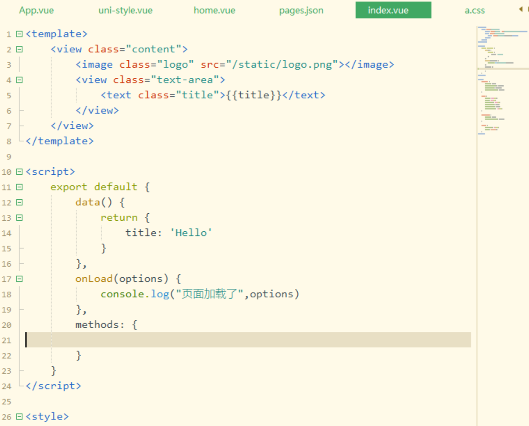Collapse the style block on line 26
The image size is (529, 426).
point(19,417)
